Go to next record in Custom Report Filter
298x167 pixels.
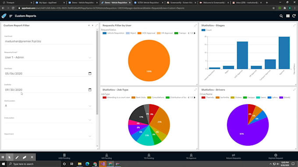point(92,25)
